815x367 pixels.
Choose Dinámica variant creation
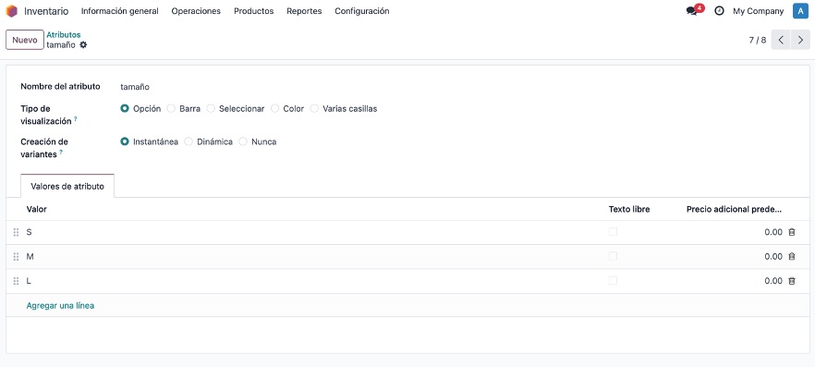(x=189, y=141)
